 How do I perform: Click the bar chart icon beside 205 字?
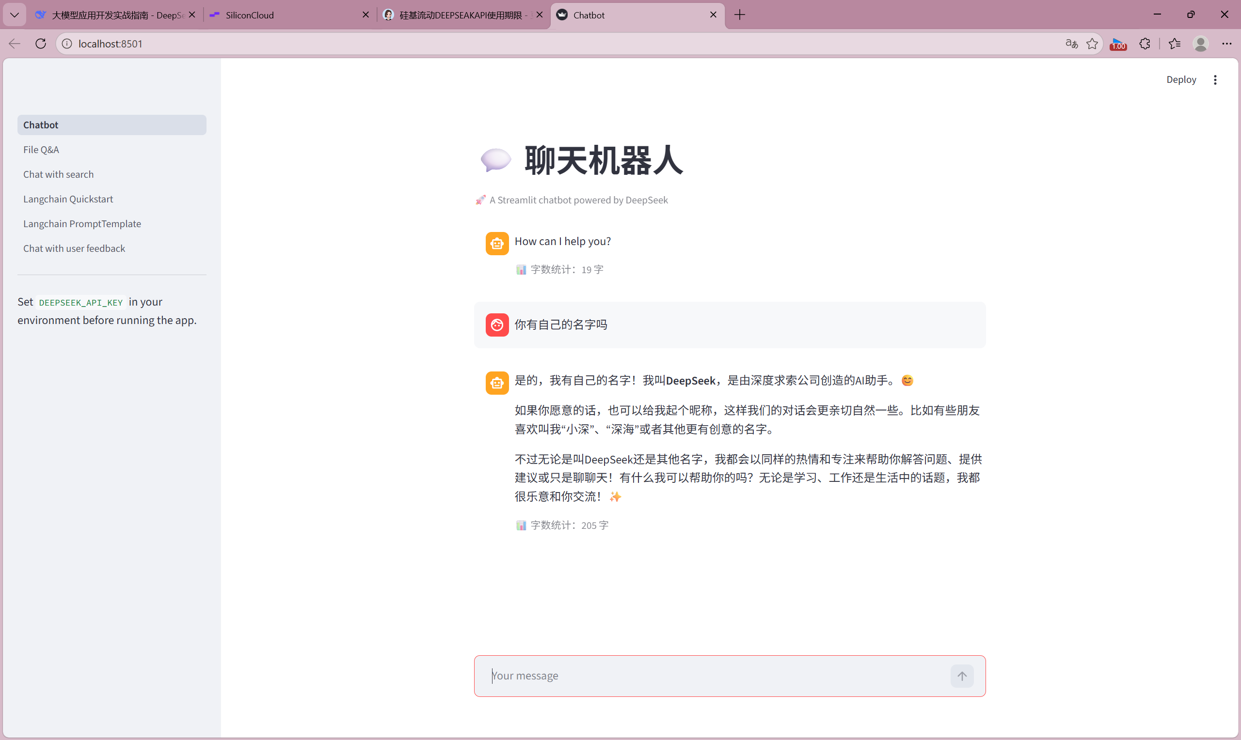click(x=521, y=525)
